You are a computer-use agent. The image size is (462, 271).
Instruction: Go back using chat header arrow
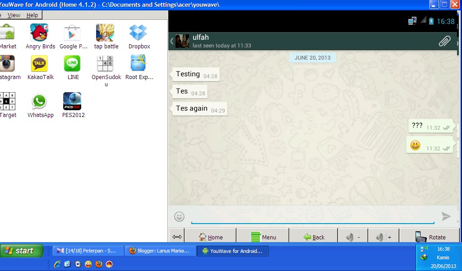click(172, 41)
